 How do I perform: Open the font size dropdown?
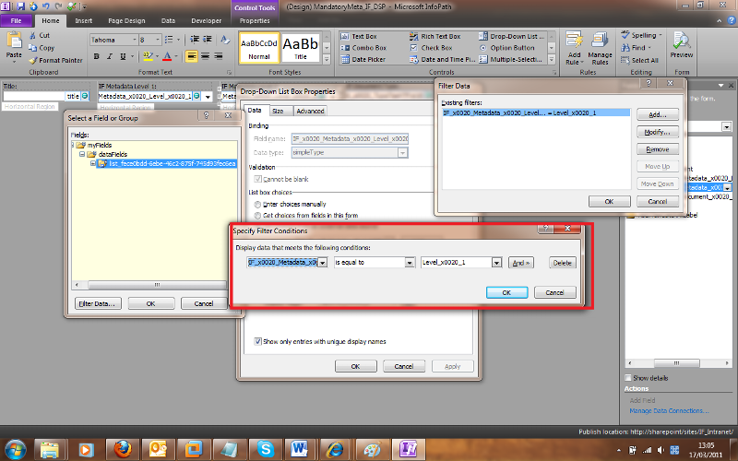pos(158,40)
